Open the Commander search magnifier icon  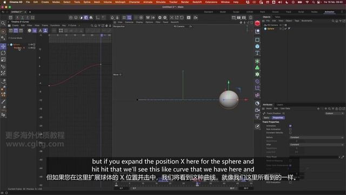pos(3,23)
